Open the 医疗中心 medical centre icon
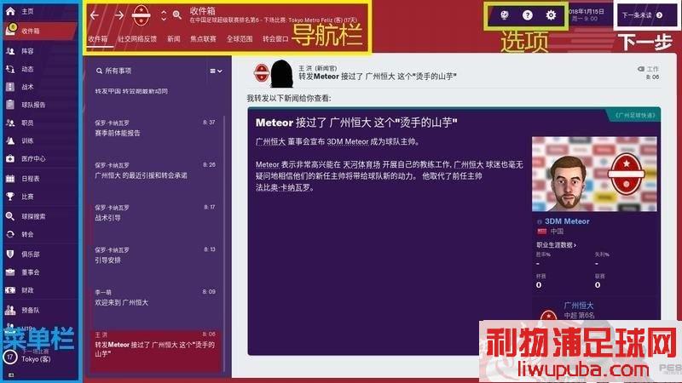The width and height of the screenshot is (682, 383). point(10,159)
